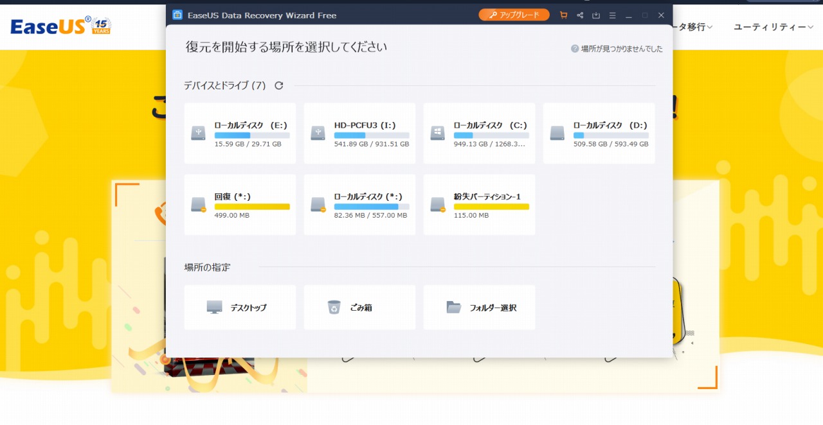Image resolution: width=823 pixels, height=425 pixels.
Task: Expand the データ移行 menu on the webpage
Action: [x=693, y=27]
